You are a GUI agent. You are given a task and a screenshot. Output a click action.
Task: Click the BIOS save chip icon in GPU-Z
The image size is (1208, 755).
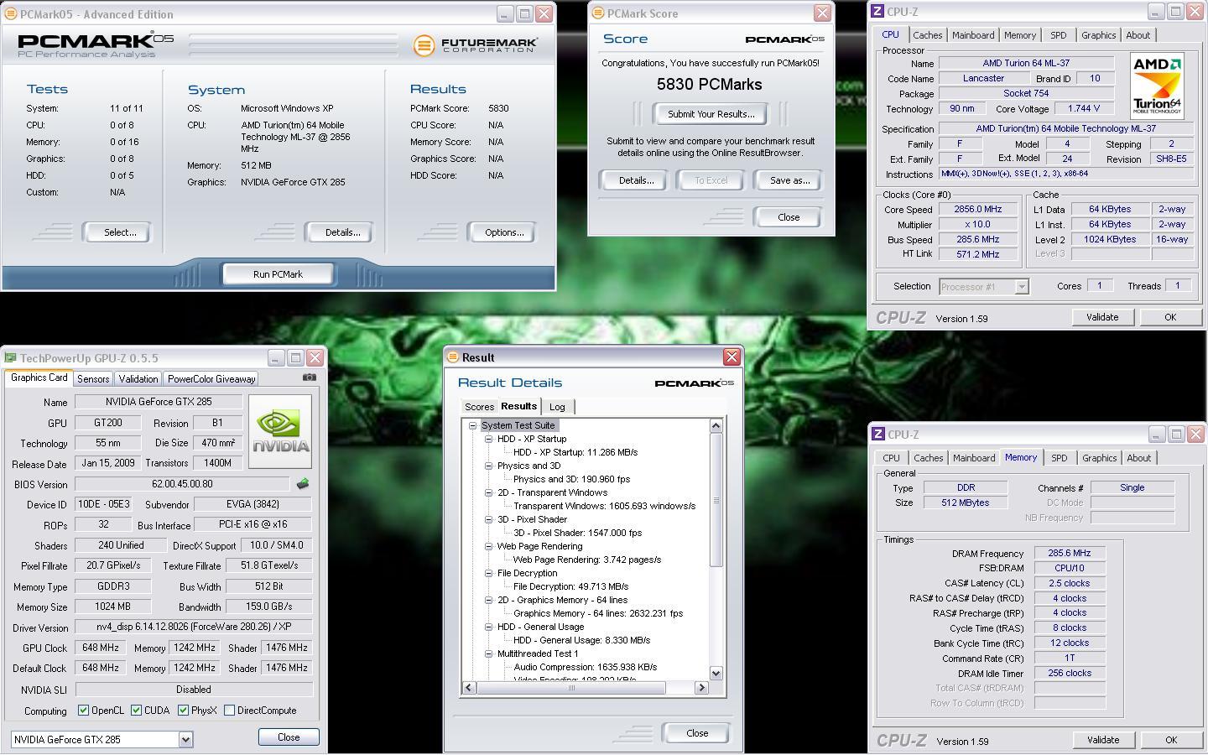coord(303,484)
